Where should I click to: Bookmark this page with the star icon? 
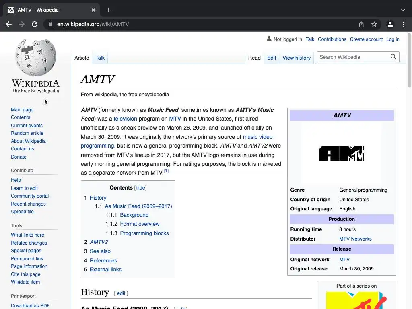(x=374, y=24)
